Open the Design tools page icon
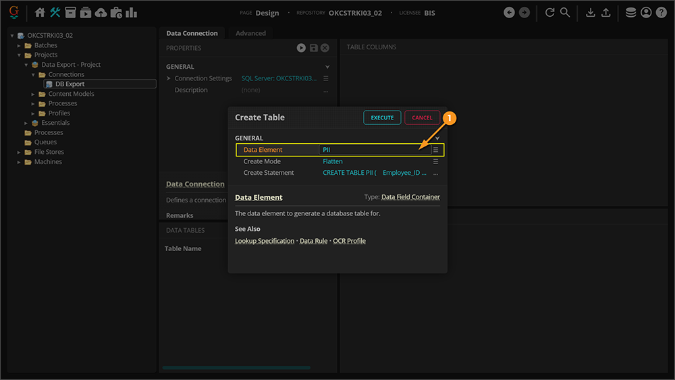 click(x=55, y=13)
